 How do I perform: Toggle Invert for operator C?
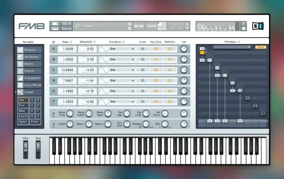click(142, 70)
